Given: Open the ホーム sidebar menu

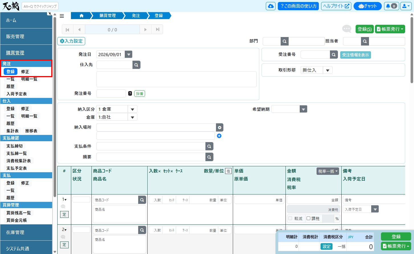Looking at the screenshot, I should tap(26, 20).
